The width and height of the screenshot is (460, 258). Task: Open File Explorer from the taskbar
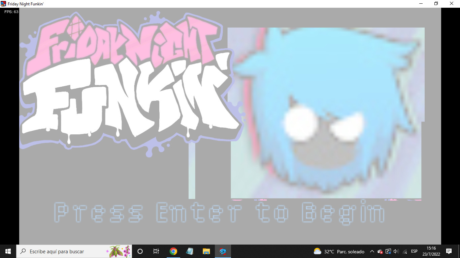tap(206, 251)
